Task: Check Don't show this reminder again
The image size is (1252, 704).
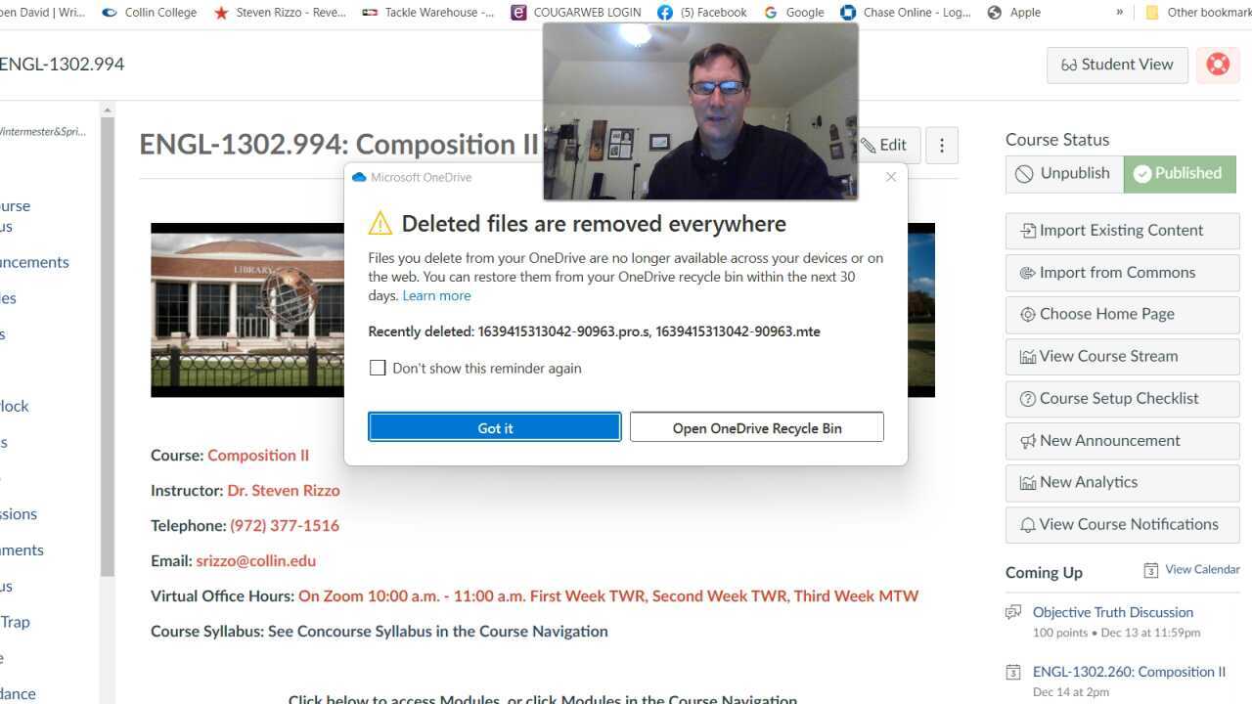Action: [x=378, y=369]
